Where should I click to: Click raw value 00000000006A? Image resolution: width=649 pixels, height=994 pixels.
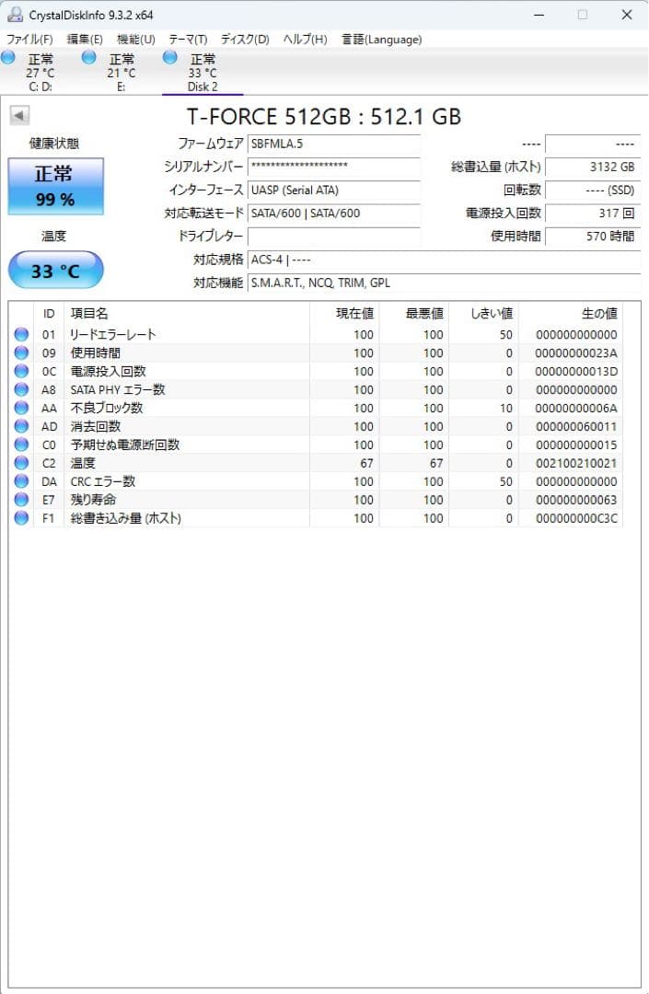pos(576,409)
